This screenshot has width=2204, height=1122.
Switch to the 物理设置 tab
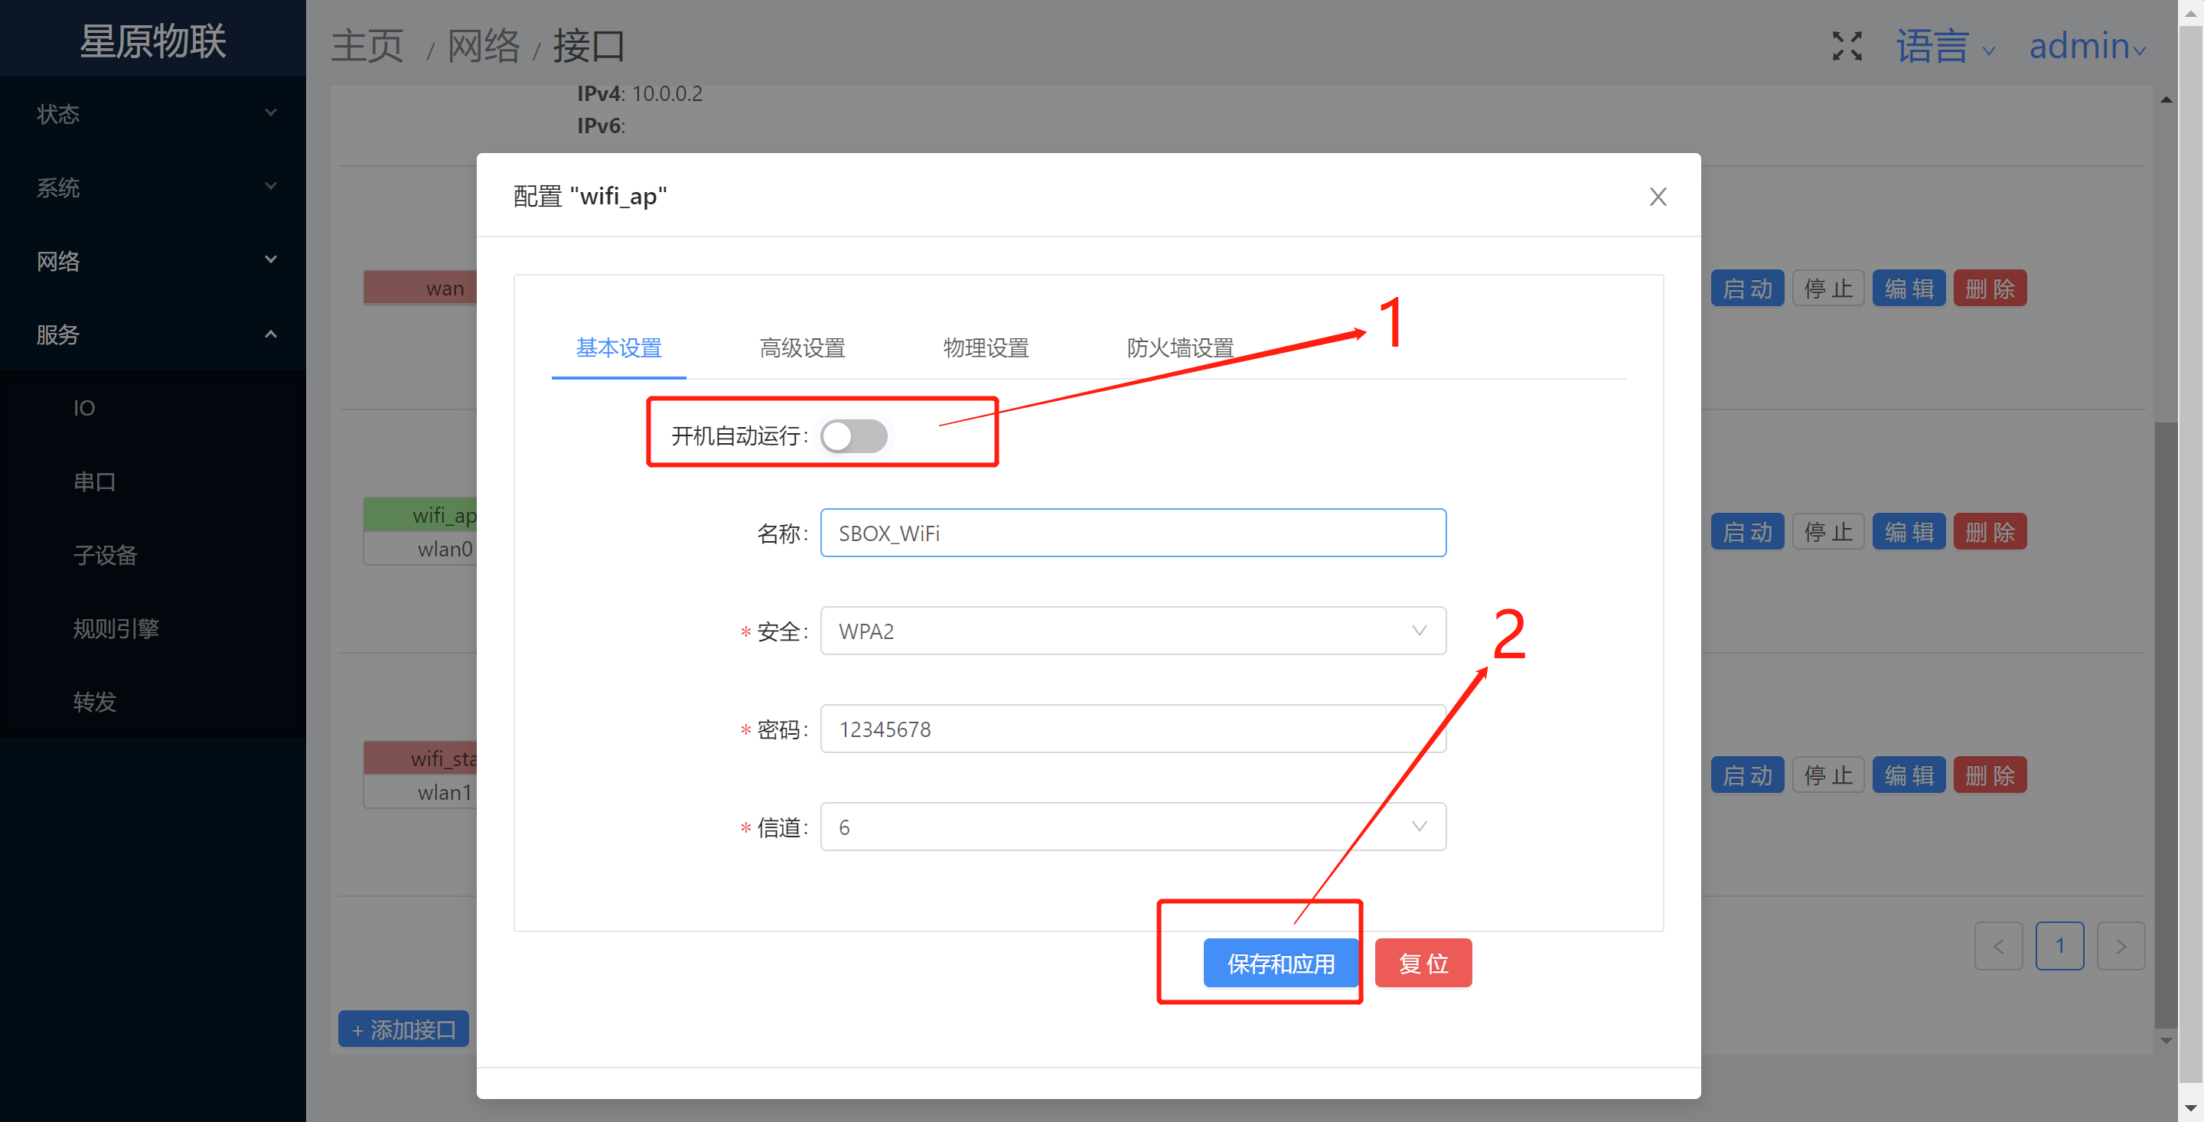pyautogui.click(x=986, y=348)
